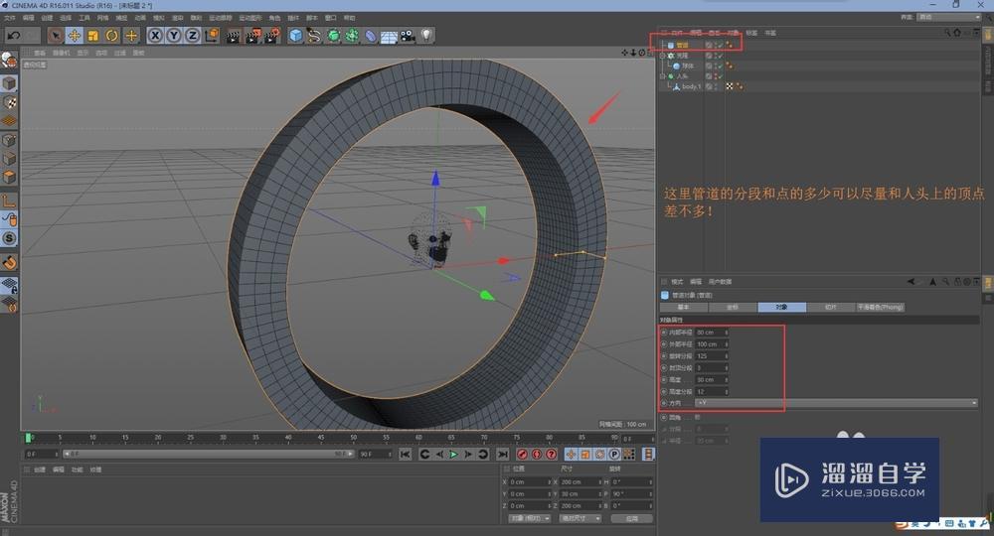Toggle the X axis lock

click(155, 36)
